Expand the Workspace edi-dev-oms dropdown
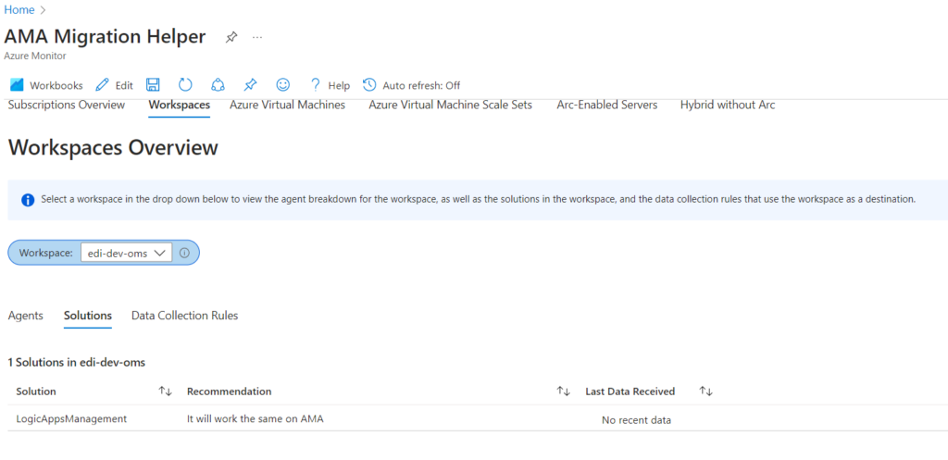The width and height of the screenshot is (948, 460). pos(126,254)
